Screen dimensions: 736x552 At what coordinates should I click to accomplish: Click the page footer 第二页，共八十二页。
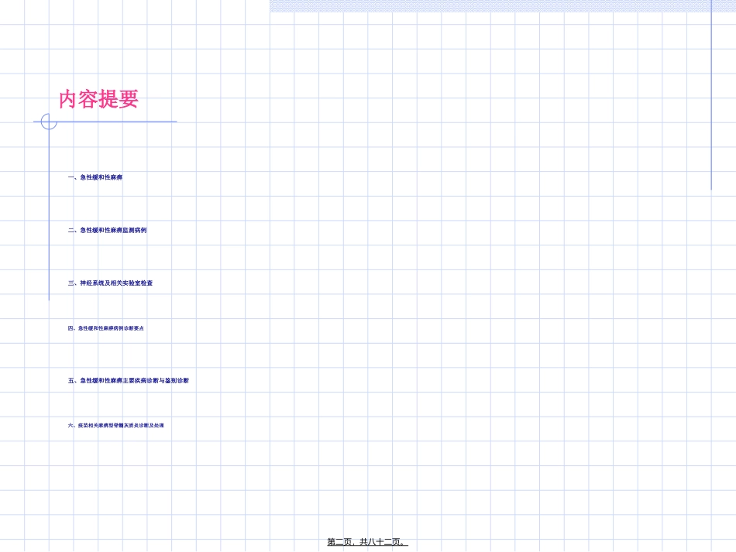click(367, 542)
